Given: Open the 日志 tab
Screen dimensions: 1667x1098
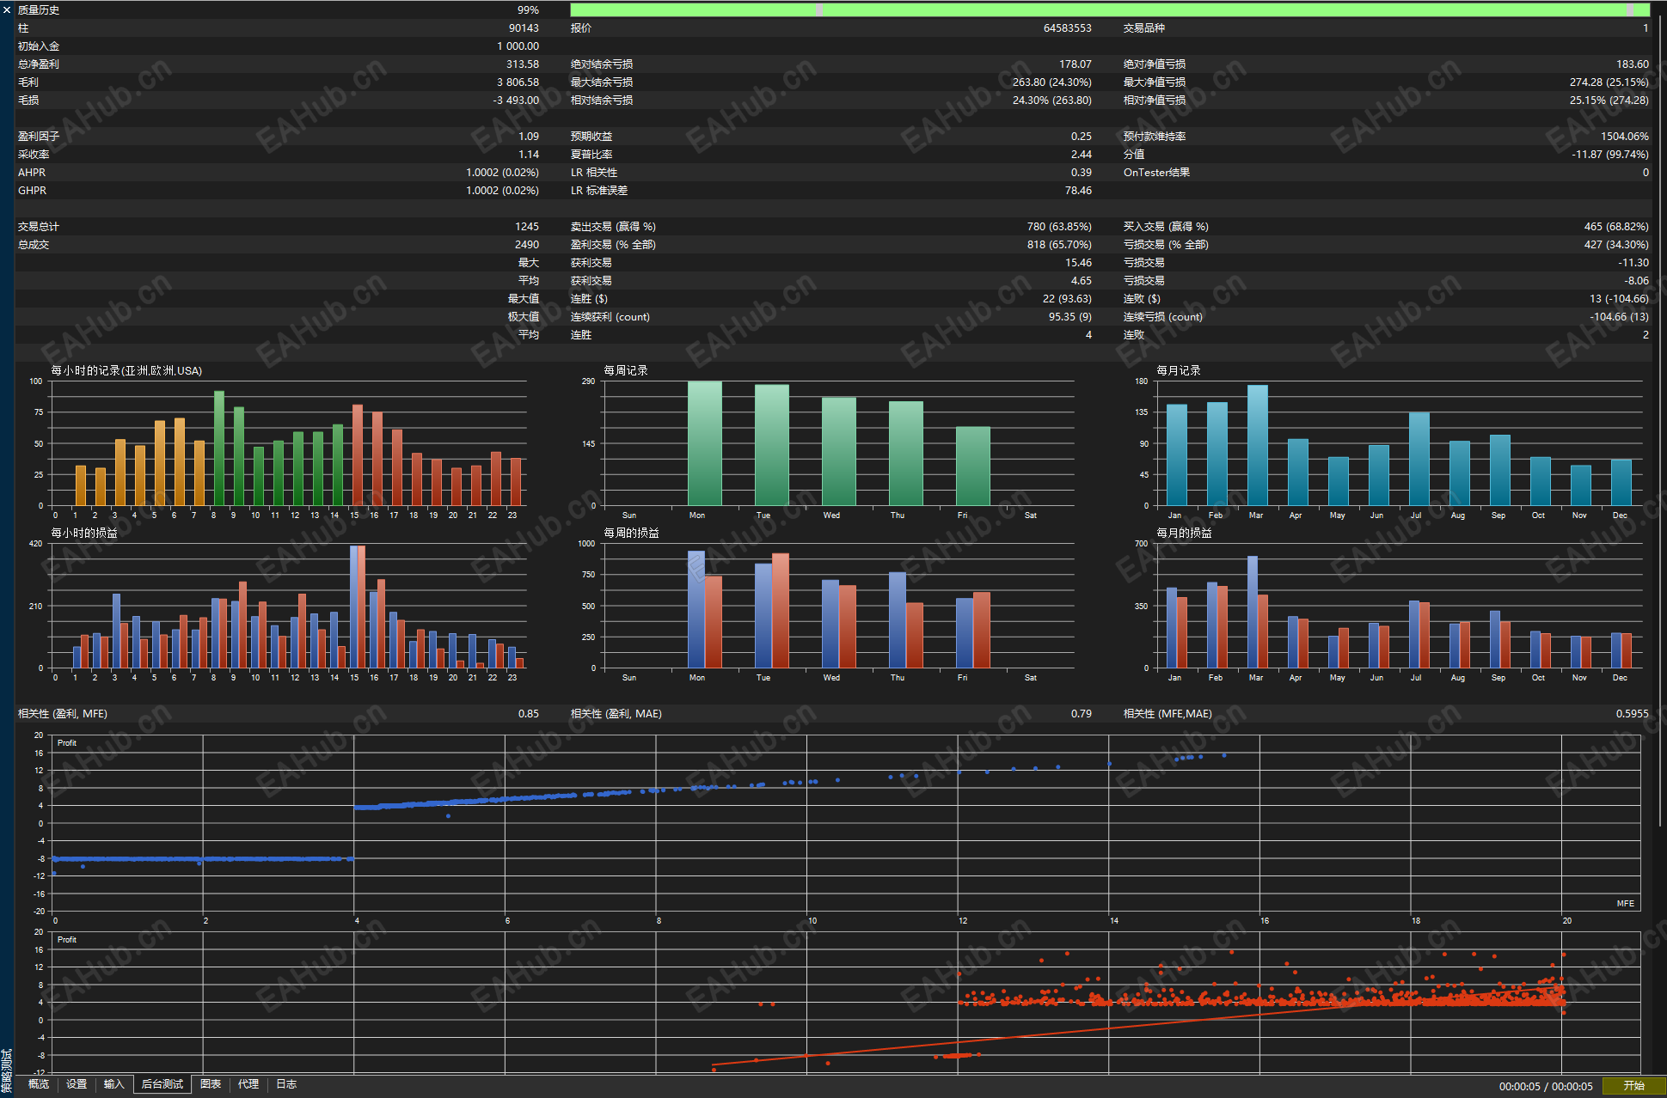Looking at the screenshot, I should coord(286,1084).
